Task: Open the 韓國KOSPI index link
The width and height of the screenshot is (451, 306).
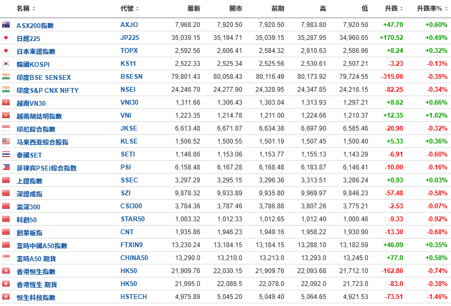Action: (x=33, y=64)
